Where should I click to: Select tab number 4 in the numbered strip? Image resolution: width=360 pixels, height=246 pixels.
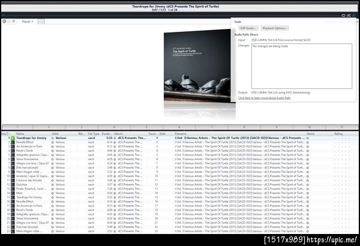(x=114, y=127)
